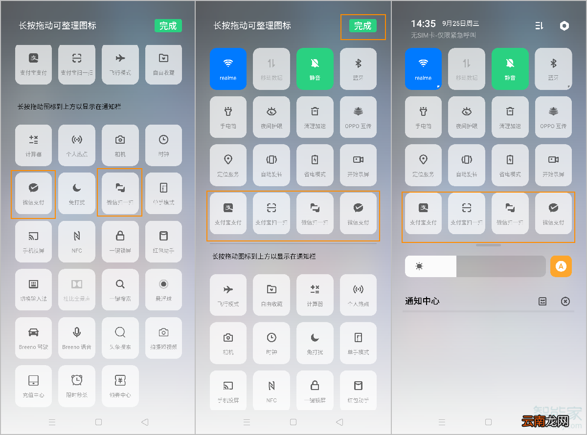
Task: Select the 一键搜索 tile
Action: click(120, 290)
